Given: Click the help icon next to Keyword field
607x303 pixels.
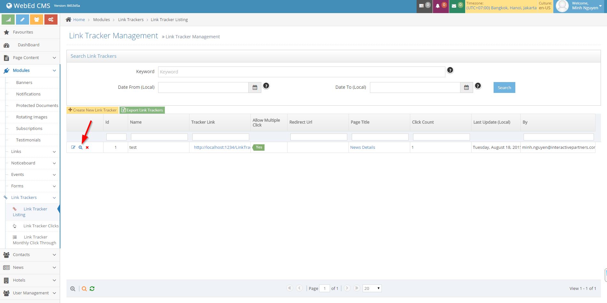Looking at the screenshot, I should (450, 70).
